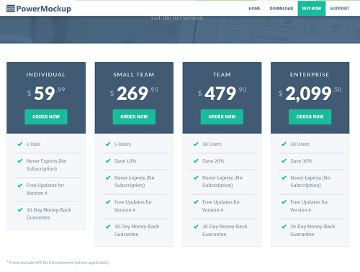Open the SUPPORT page
Screen dimensions: 360x272
point(339,9)
